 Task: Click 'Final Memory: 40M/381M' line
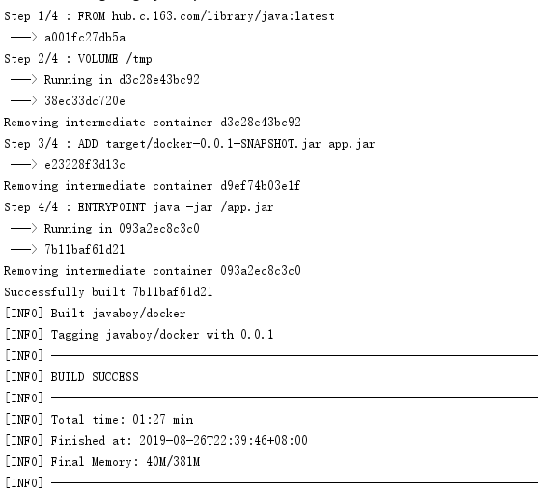(102, 462)
